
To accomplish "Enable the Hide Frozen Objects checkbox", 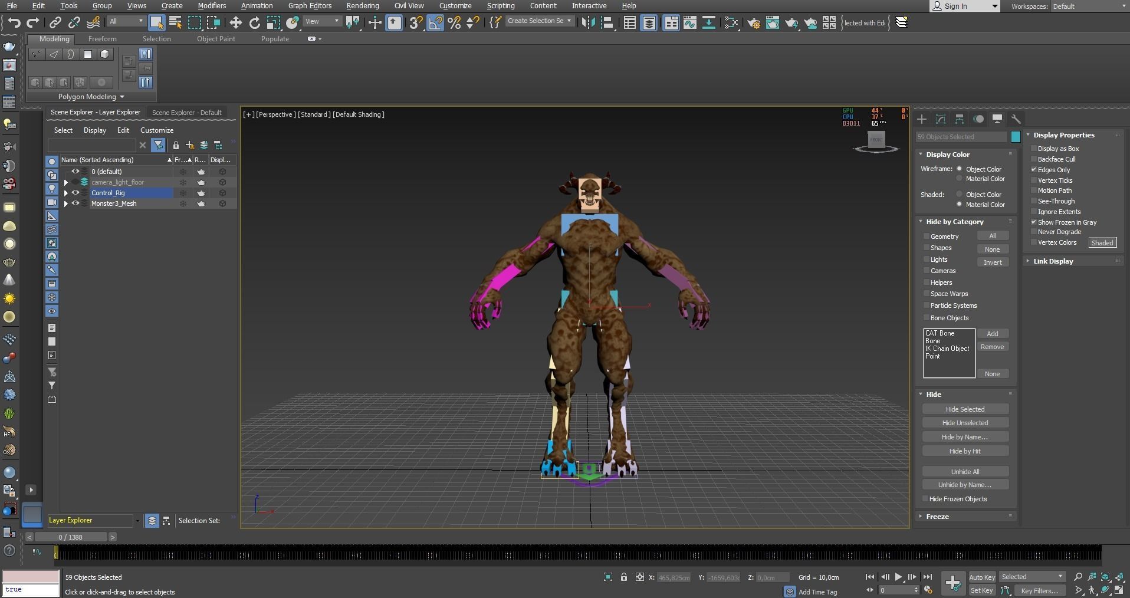I will 925,499.
